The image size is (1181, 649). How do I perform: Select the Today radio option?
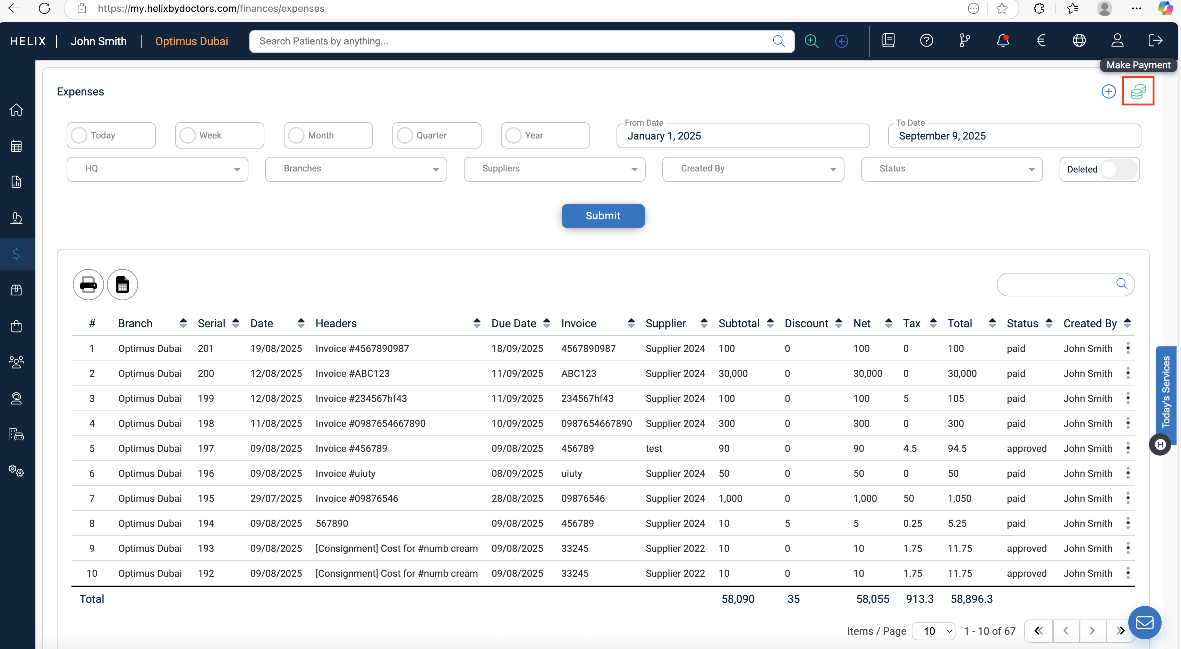coord(79,135)
